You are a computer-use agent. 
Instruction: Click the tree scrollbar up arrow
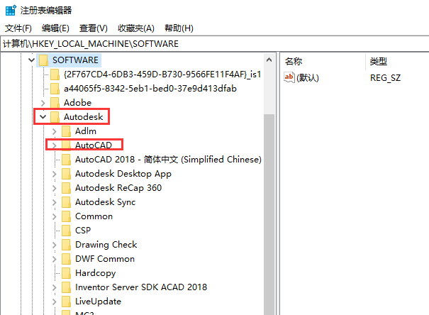pyautogui.click(x=269, y=60)
